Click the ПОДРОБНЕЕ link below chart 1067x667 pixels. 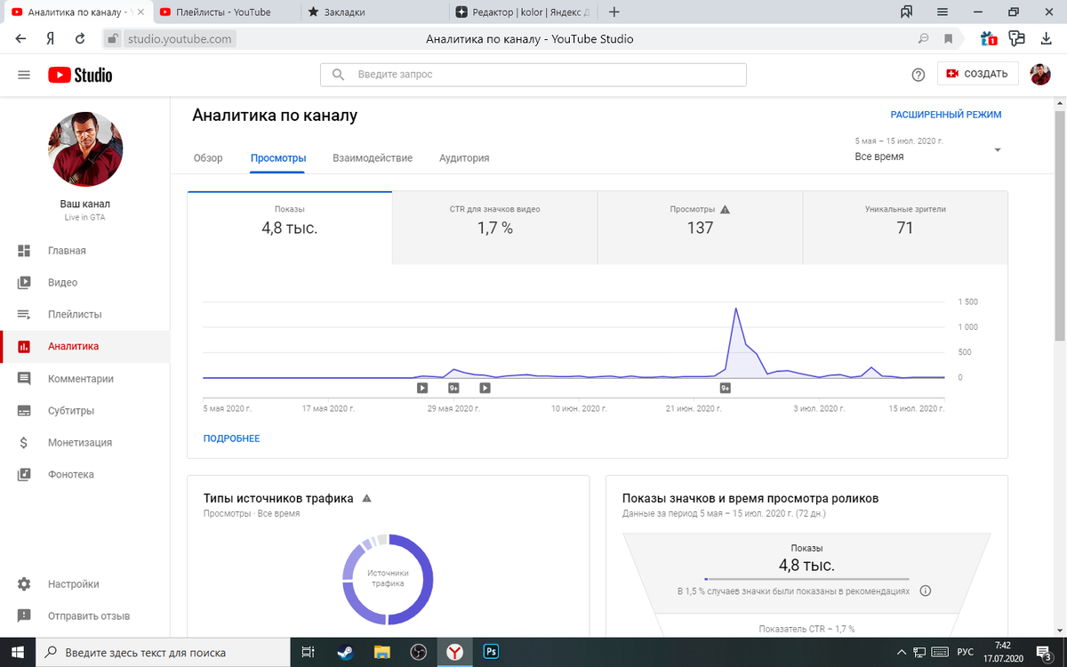pyautogui.click(x=231, y=438)
